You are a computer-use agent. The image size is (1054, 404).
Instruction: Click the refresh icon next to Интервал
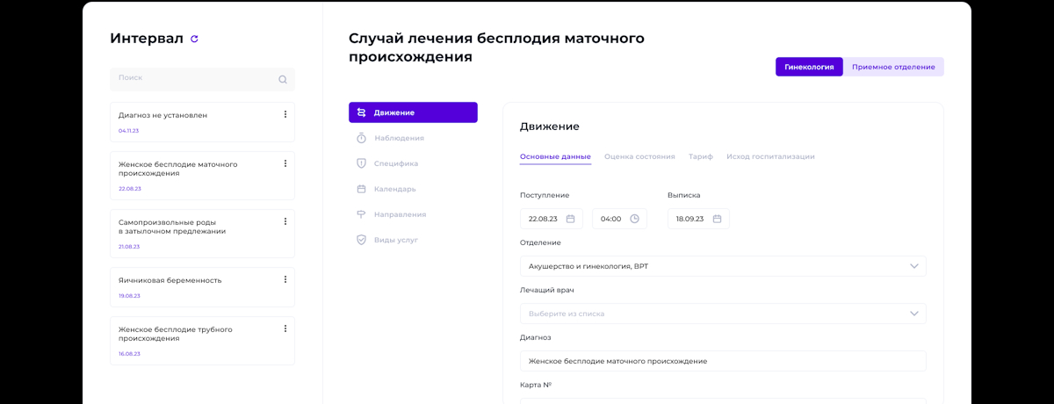194,39
